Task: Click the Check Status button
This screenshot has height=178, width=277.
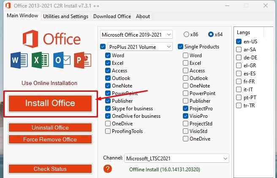Action: click(50, 169)
